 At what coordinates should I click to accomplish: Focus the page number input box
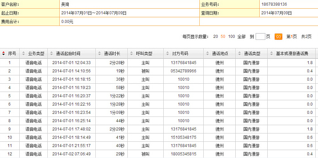(260, 37)
